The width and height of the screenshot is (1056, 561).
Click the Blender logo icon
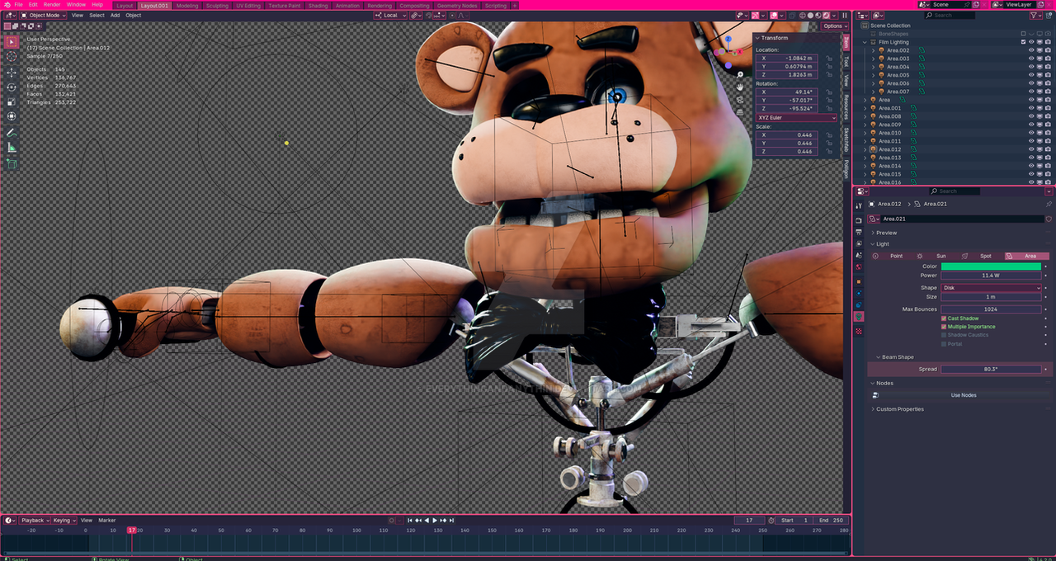point(7,5)
